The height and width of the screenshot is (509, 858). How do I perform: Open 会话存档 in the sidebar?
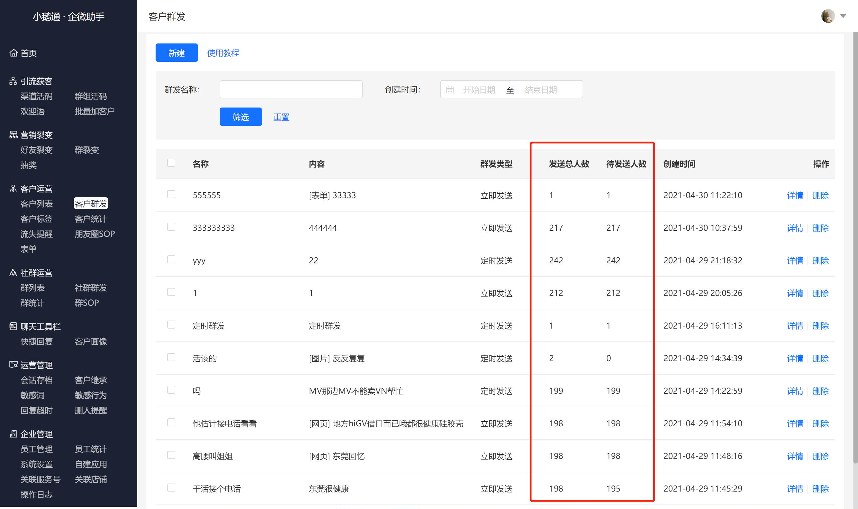click(36, 380)
